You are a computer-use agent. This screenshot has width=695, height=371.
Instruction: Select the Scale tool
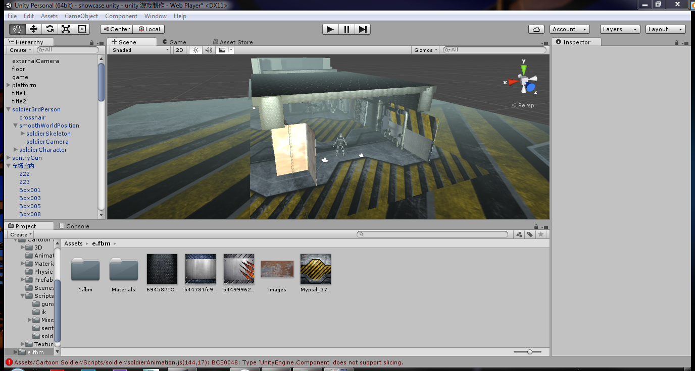66,29
